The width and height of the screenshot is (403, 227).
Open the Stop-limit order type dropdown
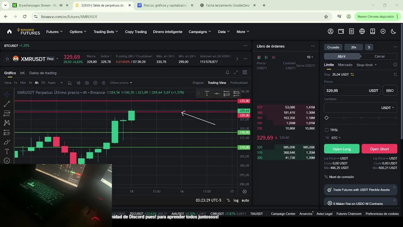point(366,65)
